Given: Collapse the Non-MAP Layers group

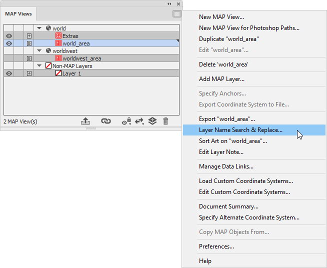Looking at the screenshot, I should point(39,65).
